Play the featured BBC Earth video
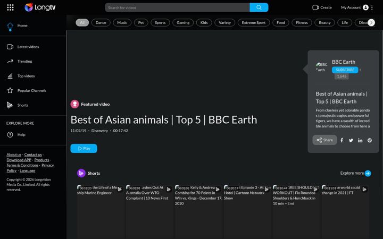The width and height of the screenshot is (383, 239). click(84, 149)
